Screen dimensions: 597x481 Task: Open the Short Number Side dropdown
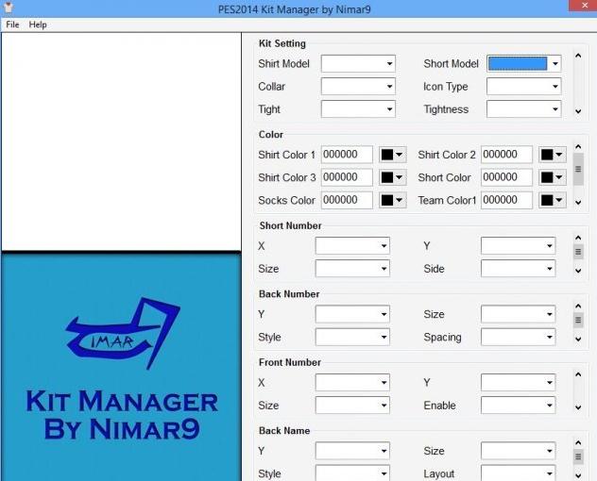pyautogui.click(x=518, y=269)
